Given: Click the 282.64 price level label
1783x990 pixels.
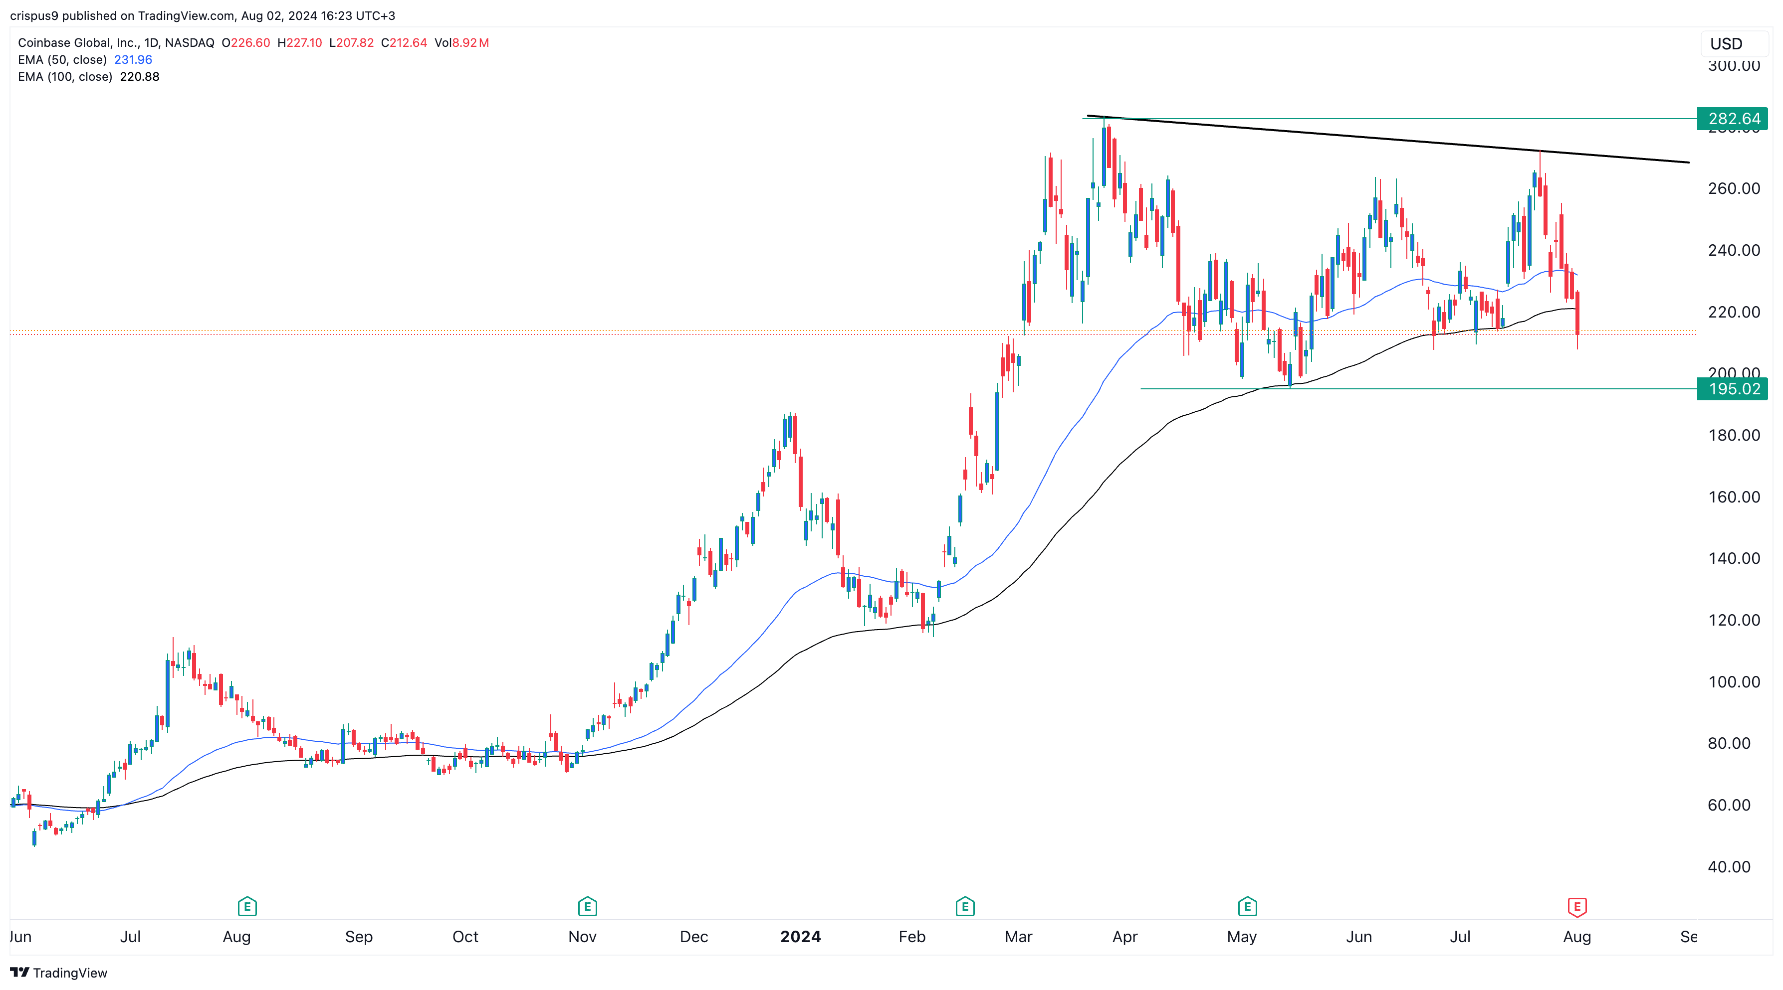Looking at the screenshot, I should tap(1733, 118).
